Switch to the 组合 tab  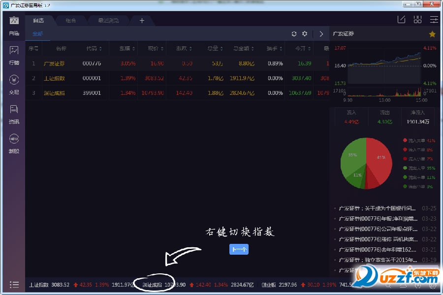(70, 21)
